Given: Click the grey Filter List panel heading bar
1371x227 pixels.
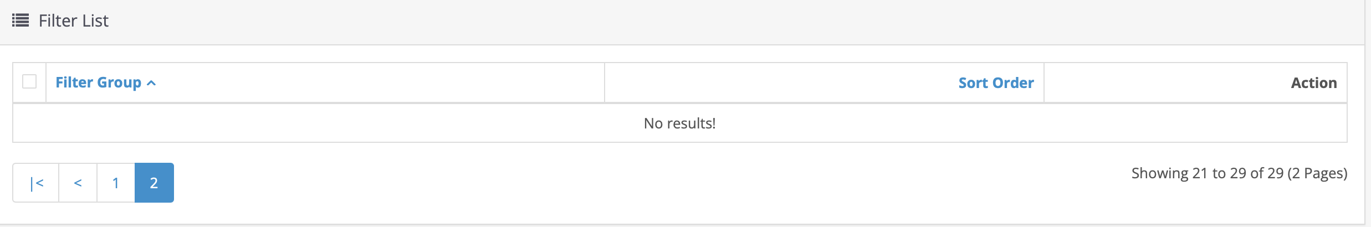Looking at the screenshot, I should point(682,22).
